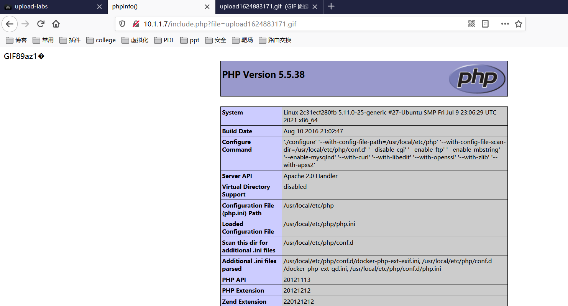Click Scan this dir label
Screen dimensions: 568x306
pos(249,246)
